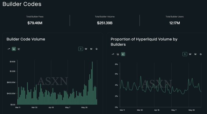Click the 12.17M Total Builder Users value
The height and width of the screenshot is (114, 207).
174,23
